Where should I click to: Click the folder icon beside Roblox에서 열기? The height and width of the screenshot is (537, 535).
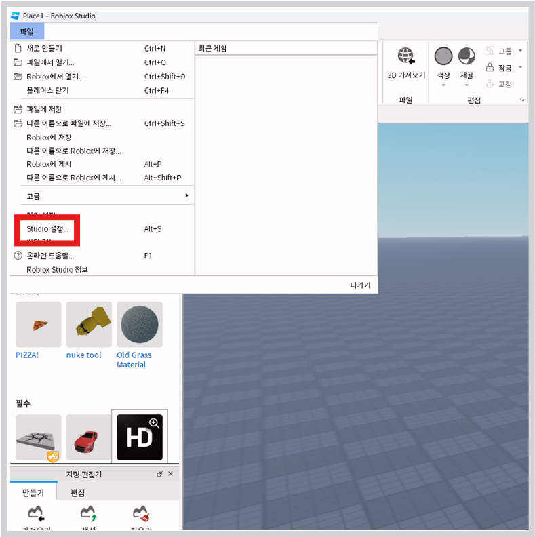[18, 76]
